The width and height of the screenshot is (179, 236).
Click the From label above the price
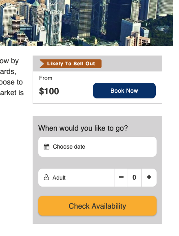[x=46, y=78]
